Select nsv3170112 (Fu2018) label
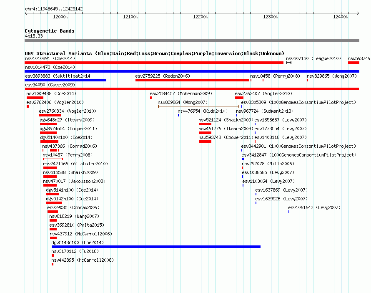The height and width of the screenshot is (293, 371). (x=75, y=251)
